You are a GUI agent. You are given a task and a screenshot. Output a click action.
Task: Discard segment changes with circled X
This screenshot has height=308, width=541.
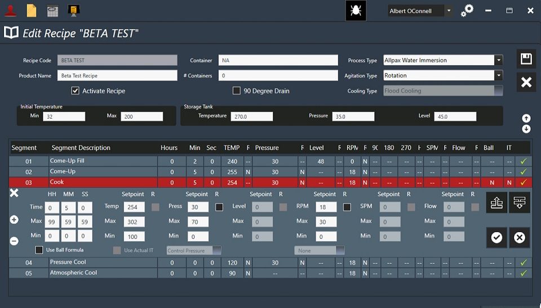click(x=520, y=237)
